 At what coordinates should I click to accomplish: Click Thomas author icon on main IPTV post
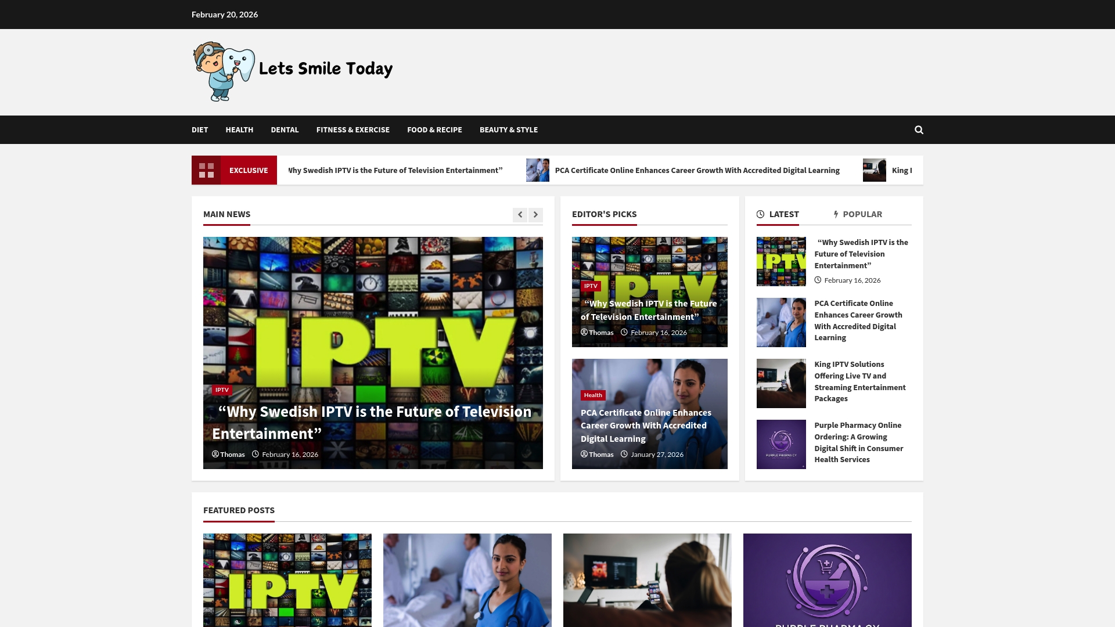click(x=215, y=455)
